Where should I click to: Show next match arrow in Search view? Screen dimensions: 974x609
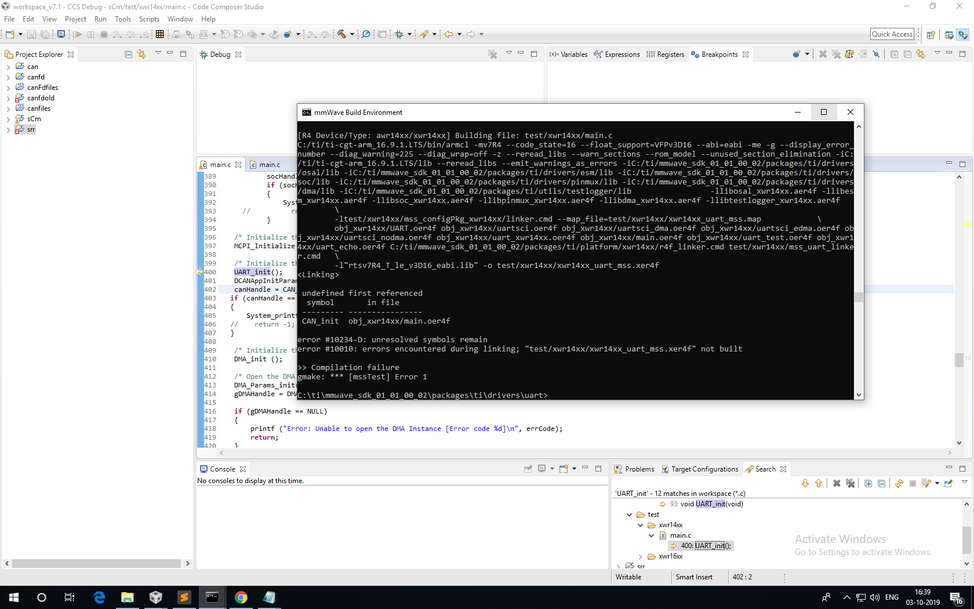(x=805, y=483)
